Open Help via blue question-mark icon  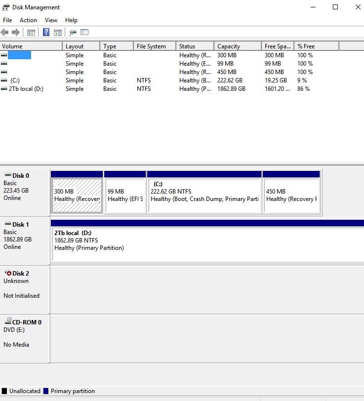(46, 32)
